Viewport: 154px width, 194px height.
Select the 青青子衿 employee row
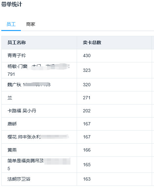click(77, 56)
